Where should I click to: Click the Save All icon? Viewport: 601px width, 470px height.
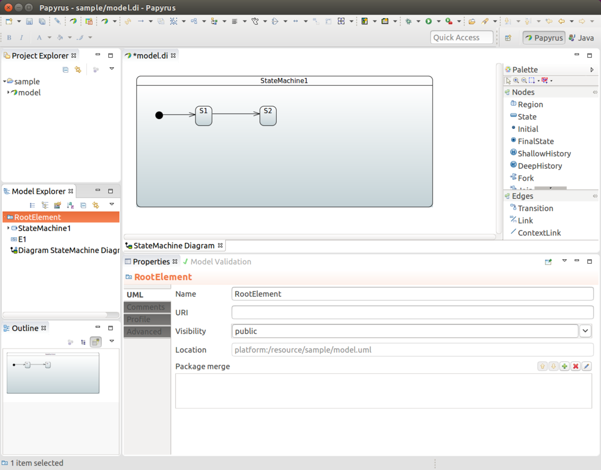42,21
